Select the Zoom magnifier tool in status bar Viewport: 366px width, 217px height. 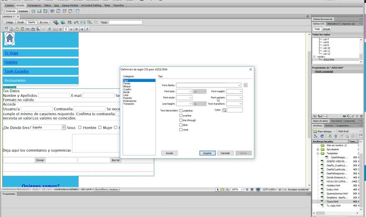point(227,189)
